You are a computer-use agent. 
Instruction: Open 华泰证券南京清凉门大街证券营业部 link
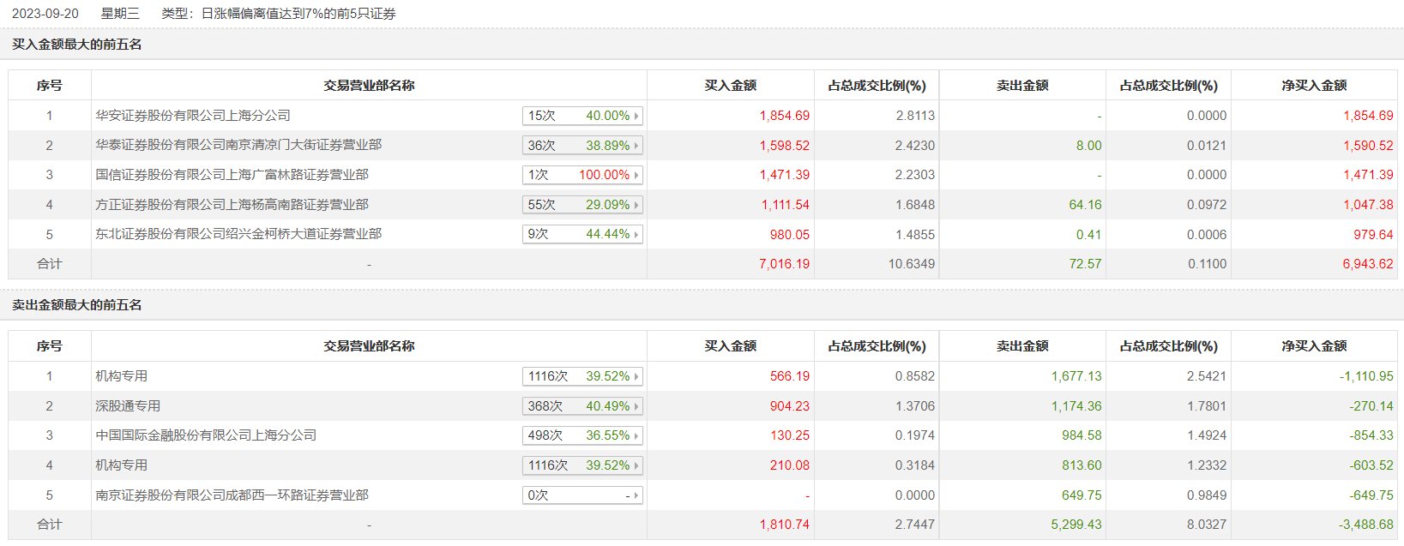click(x=238, y=145)
